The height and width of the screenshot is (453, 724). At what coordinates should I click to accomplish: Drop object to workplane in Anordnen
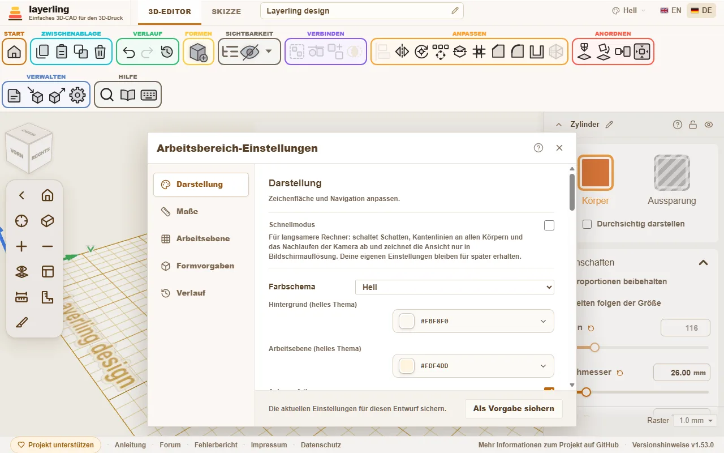(584, 52)
